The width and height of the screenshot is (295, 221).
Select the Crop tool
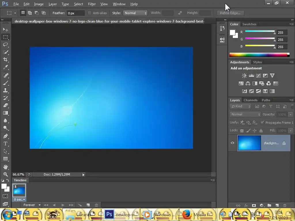click(x=5, y=60)
